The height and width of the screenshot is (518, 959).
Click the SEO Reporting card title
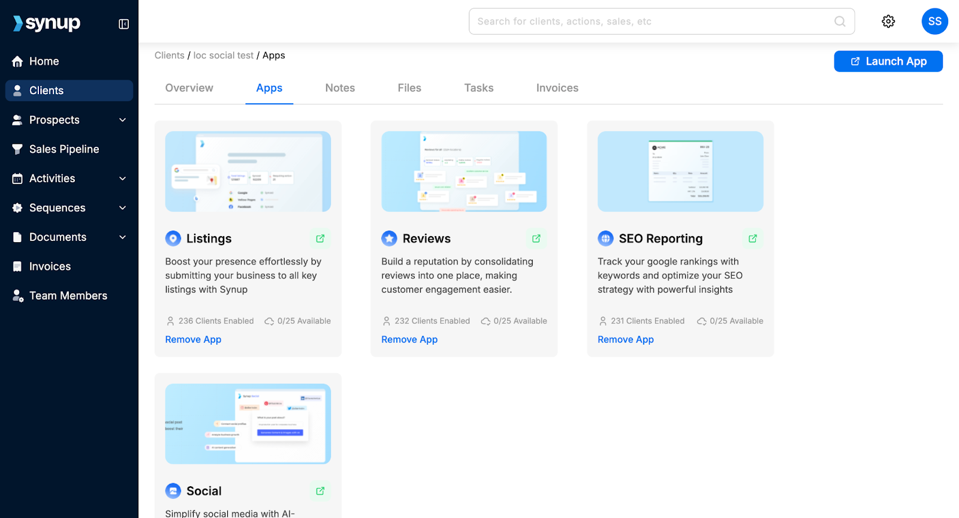(x=661, y=239)
